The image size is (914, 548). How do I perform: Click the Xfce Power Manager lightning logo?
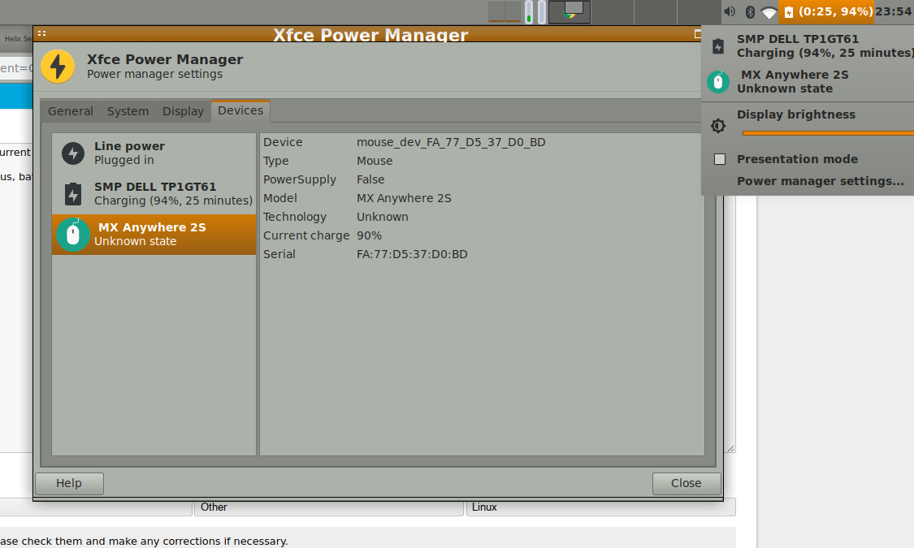pyautogui.click(x=58, y=67)
